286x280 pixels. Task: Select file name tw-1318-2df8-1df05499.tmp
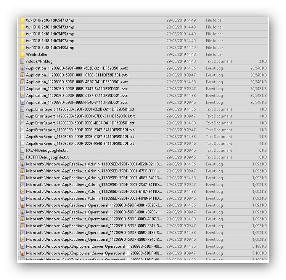pyautogui.click(x=50, y=48)
